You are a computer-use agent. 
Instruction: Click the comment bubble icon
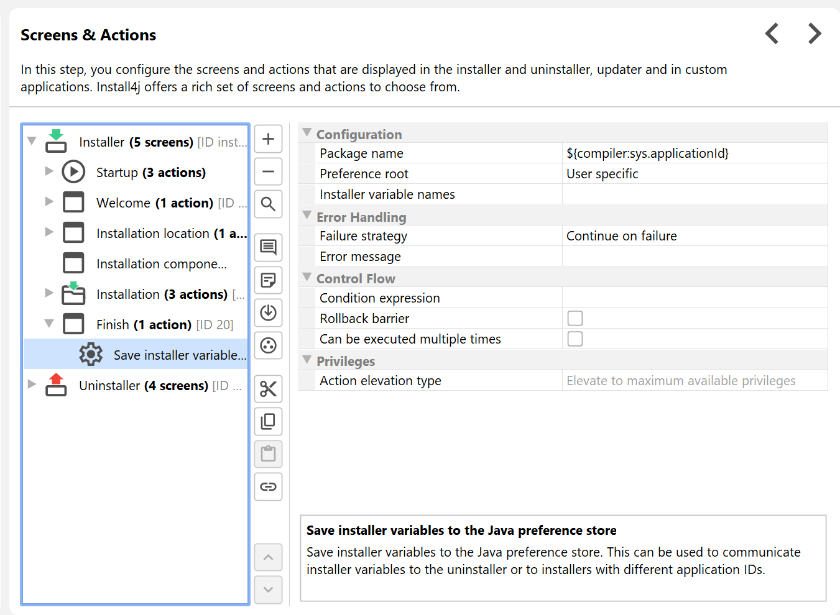[x=268, y=247]
